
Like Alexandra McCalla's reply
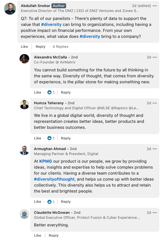[x=38, y=92]
